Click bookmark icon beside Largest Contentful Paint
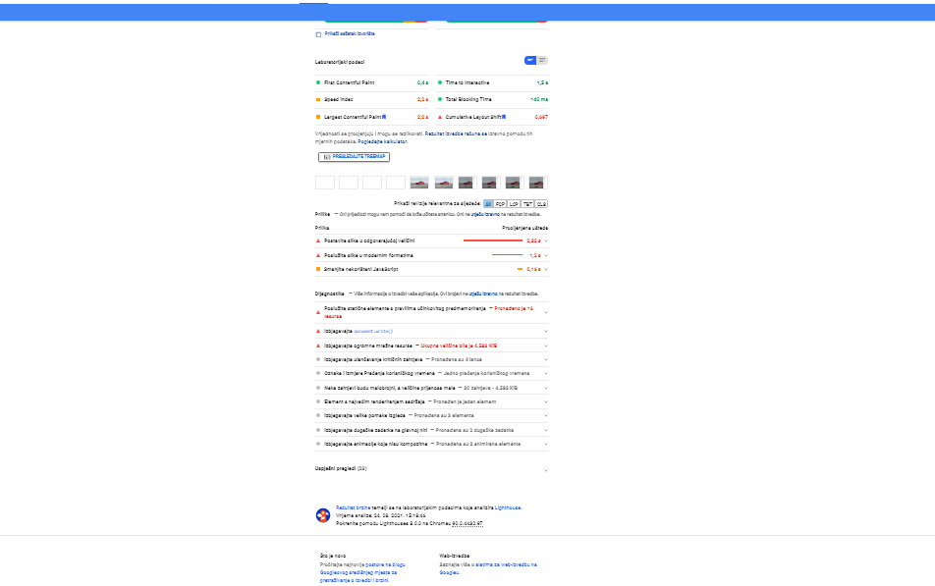 (x=384, y=116)
